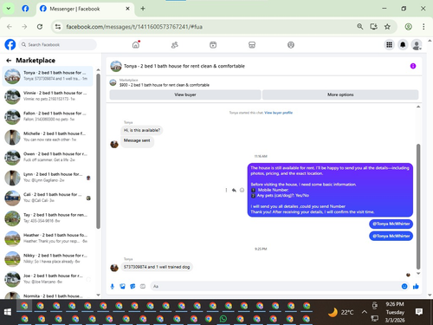Click the chat scrollbar up arrow
Screen dimensions: 433x325
(x=418, y=107)
